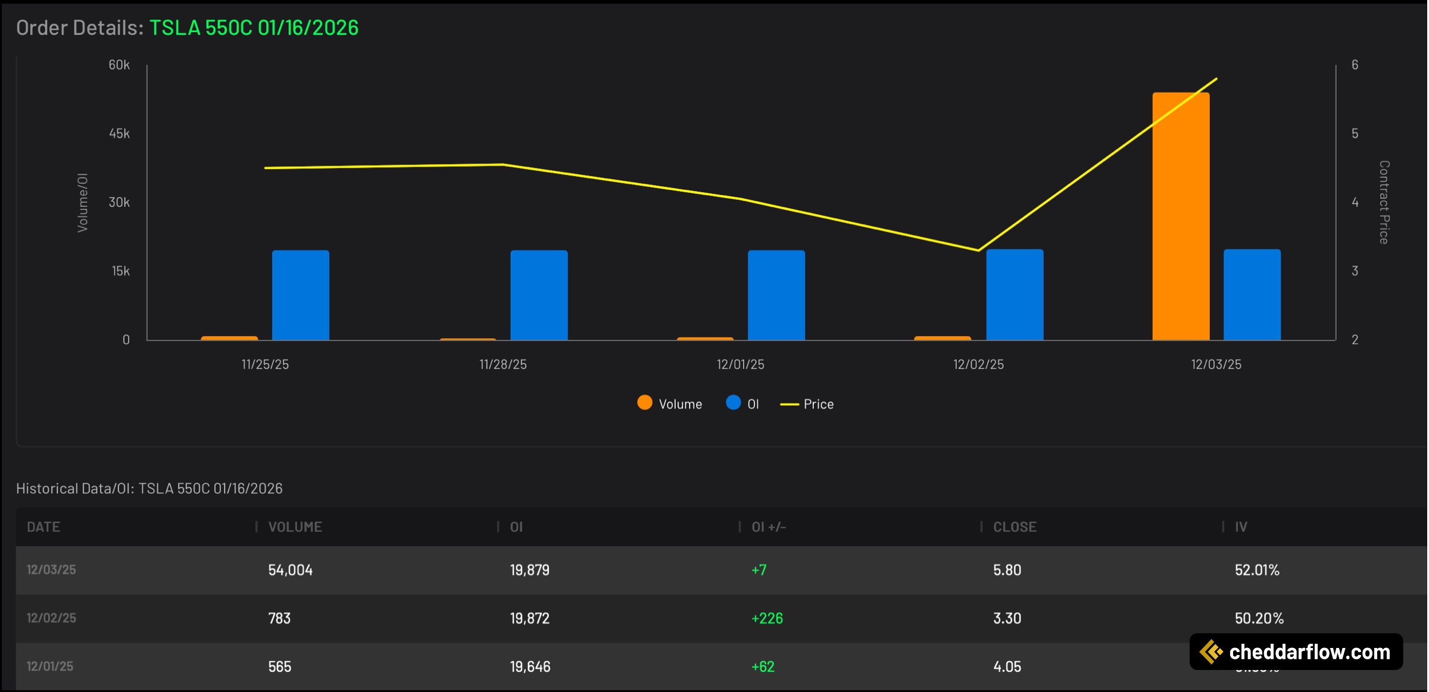Select the blue OI bar for 11/25/25
Viewport: 1429px width, 692px height.
(x=301, y=296)
